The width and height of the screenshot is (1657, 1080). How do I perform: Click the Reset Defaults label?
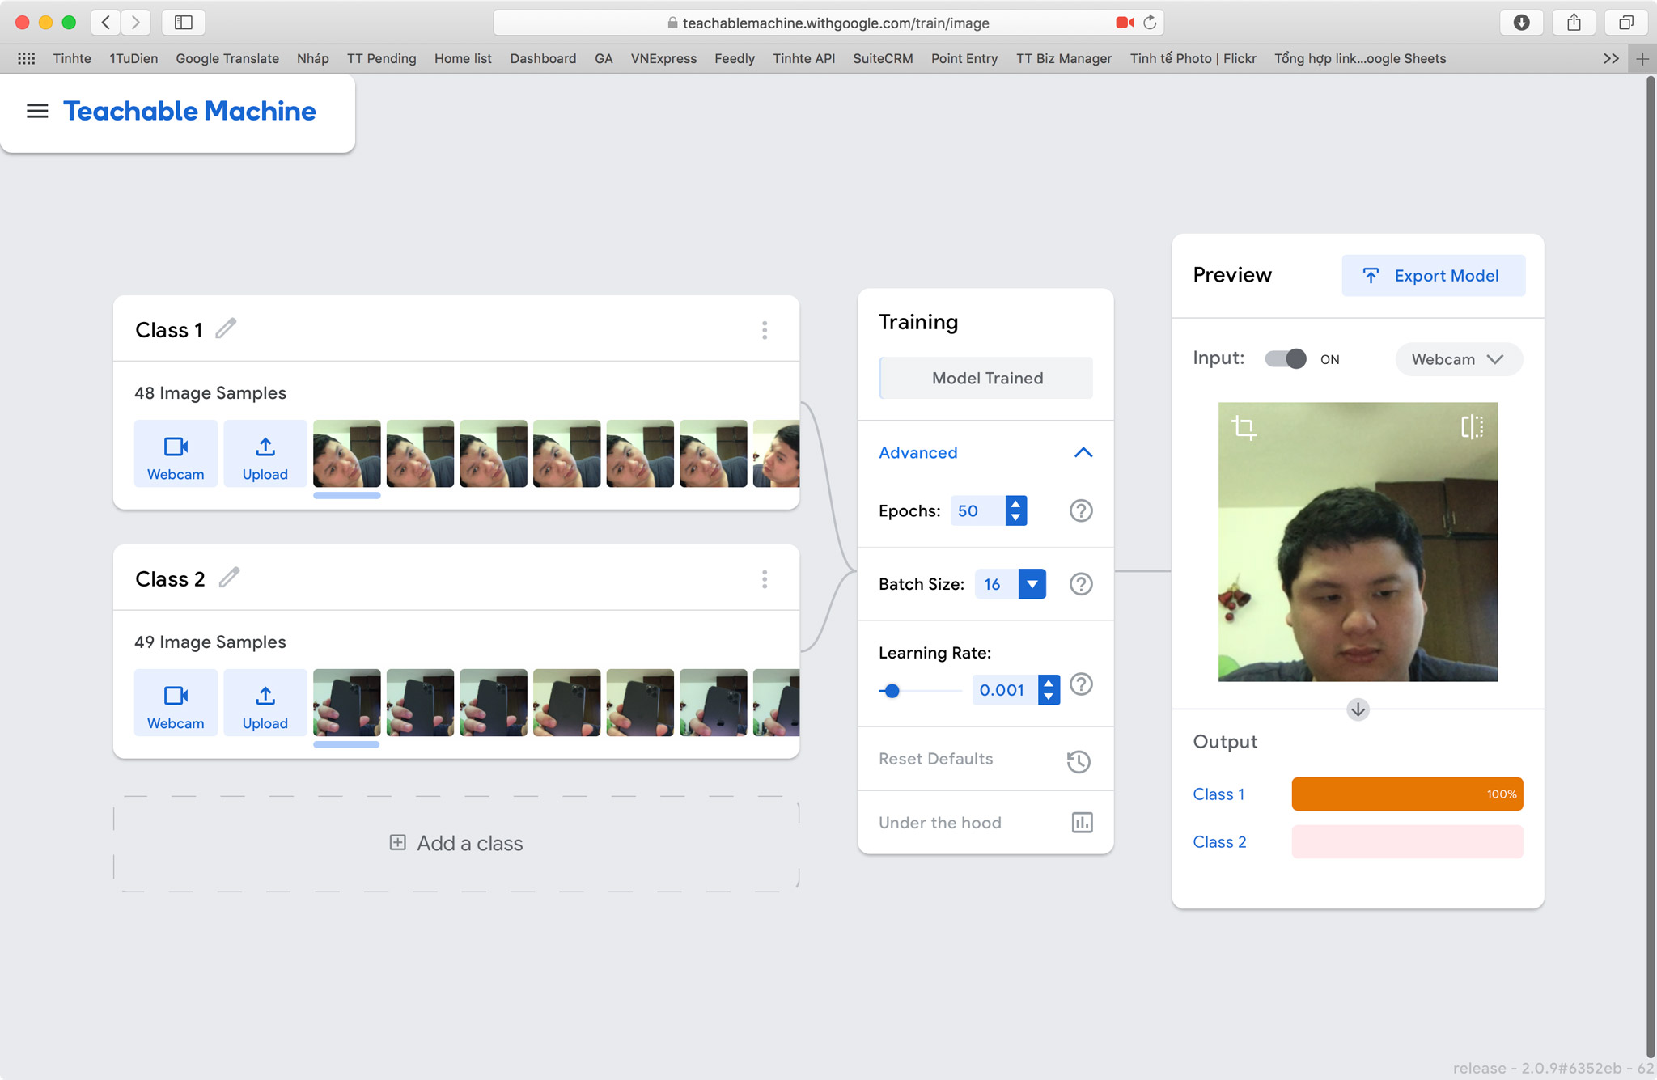[936, 759]
